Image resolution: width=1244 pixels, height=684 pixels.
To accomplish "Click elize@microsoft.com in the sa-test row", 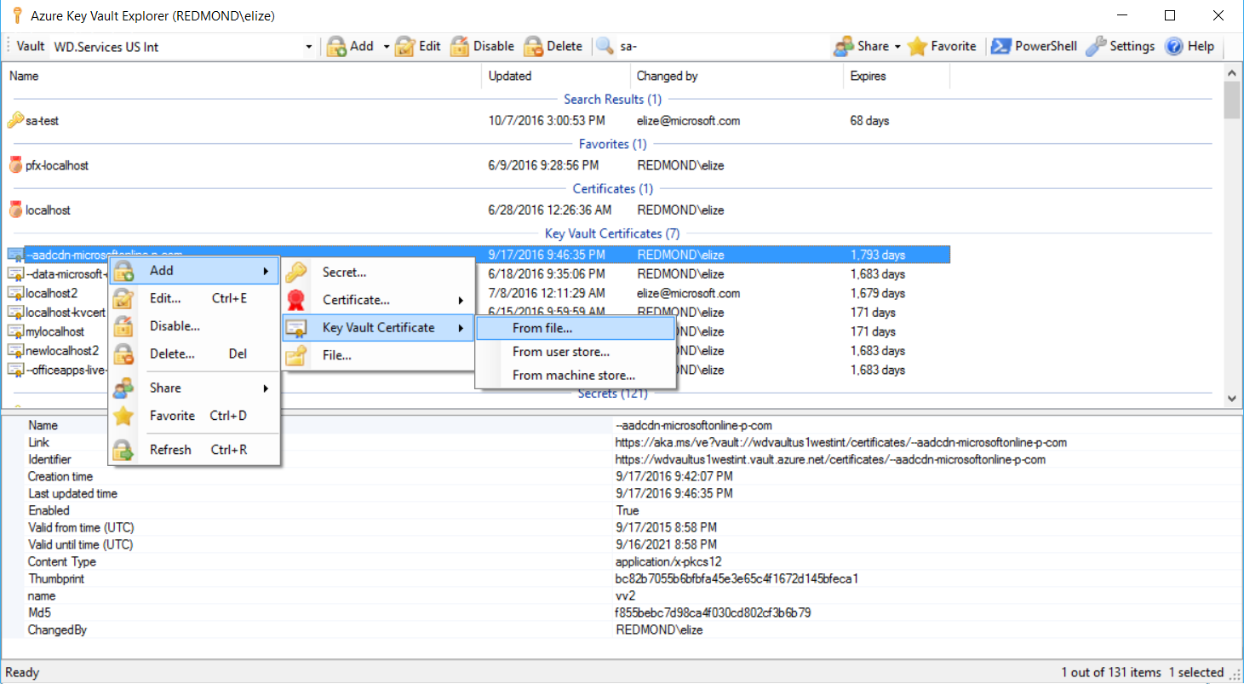I will pyautogui.click(x=688, y=121).
